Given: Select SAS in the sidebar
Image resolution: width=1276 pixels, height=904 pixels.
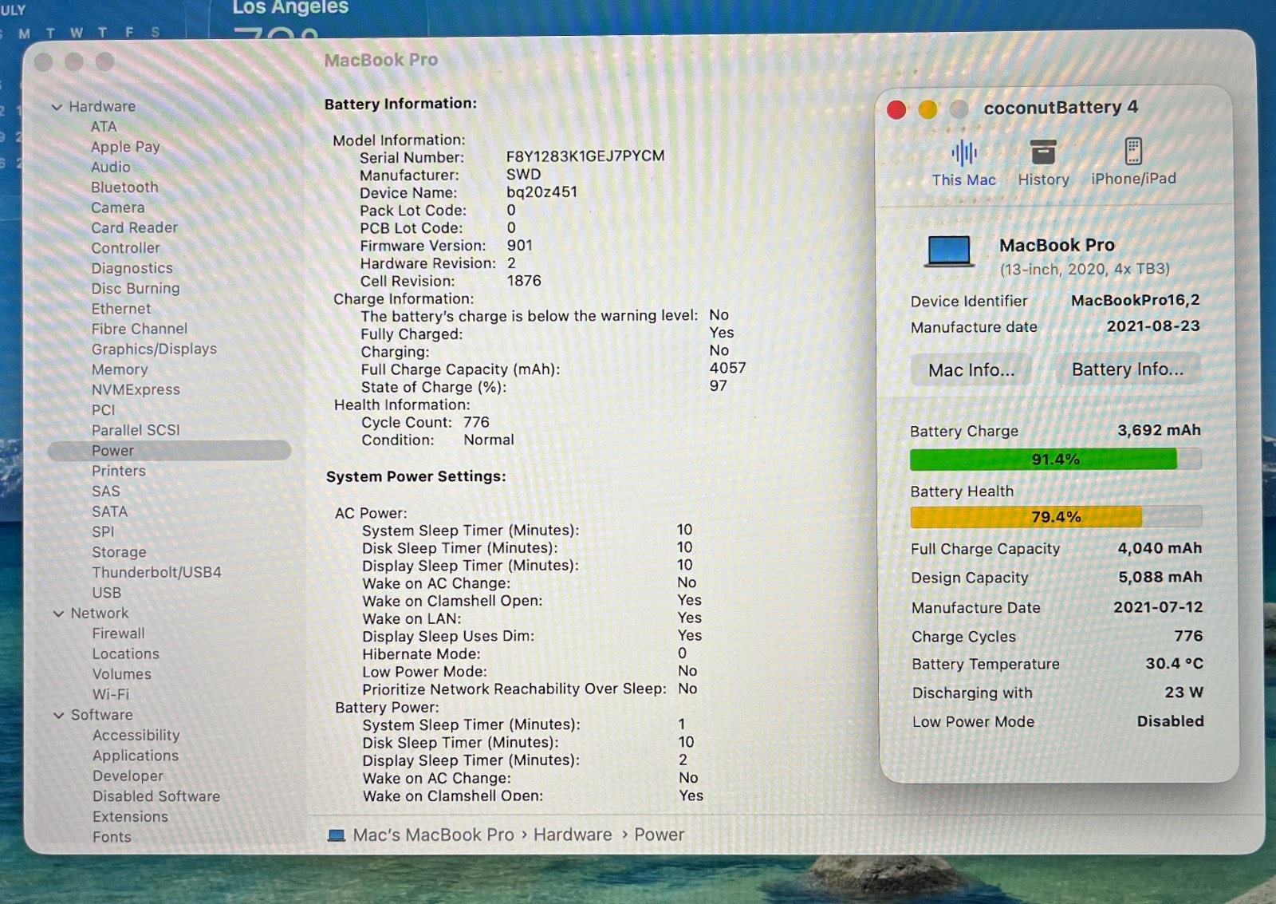Looking at the screenshot, I should (106, 491).
